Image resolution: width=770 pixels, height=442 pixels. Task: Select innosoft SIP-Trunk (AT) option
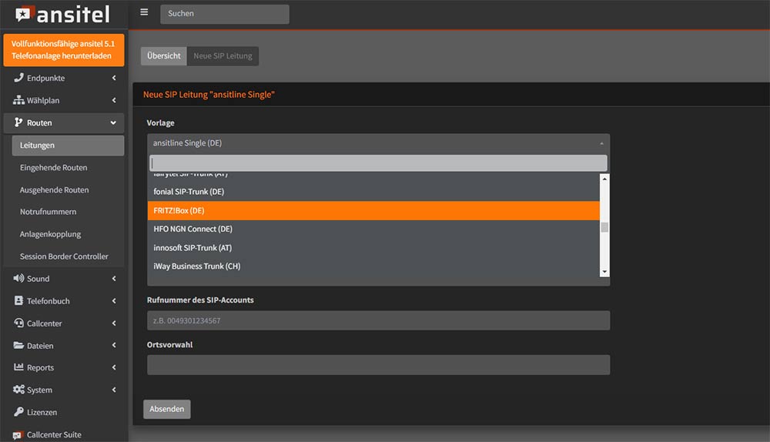pyautogui.click(x=373, y=247)
